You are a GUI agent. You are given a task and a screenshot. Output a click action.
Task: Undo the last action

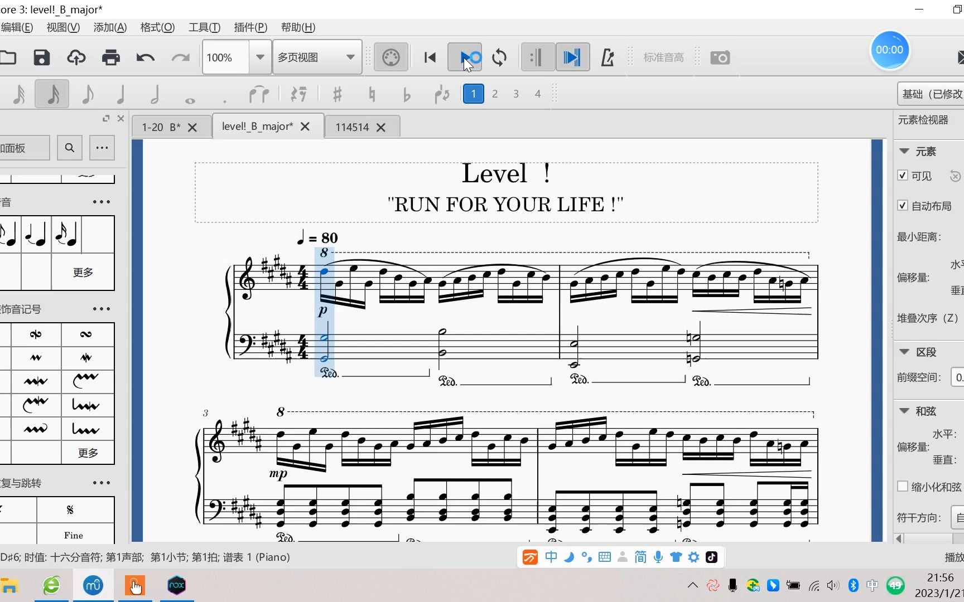pyautogui.click(x=146, y=57)
